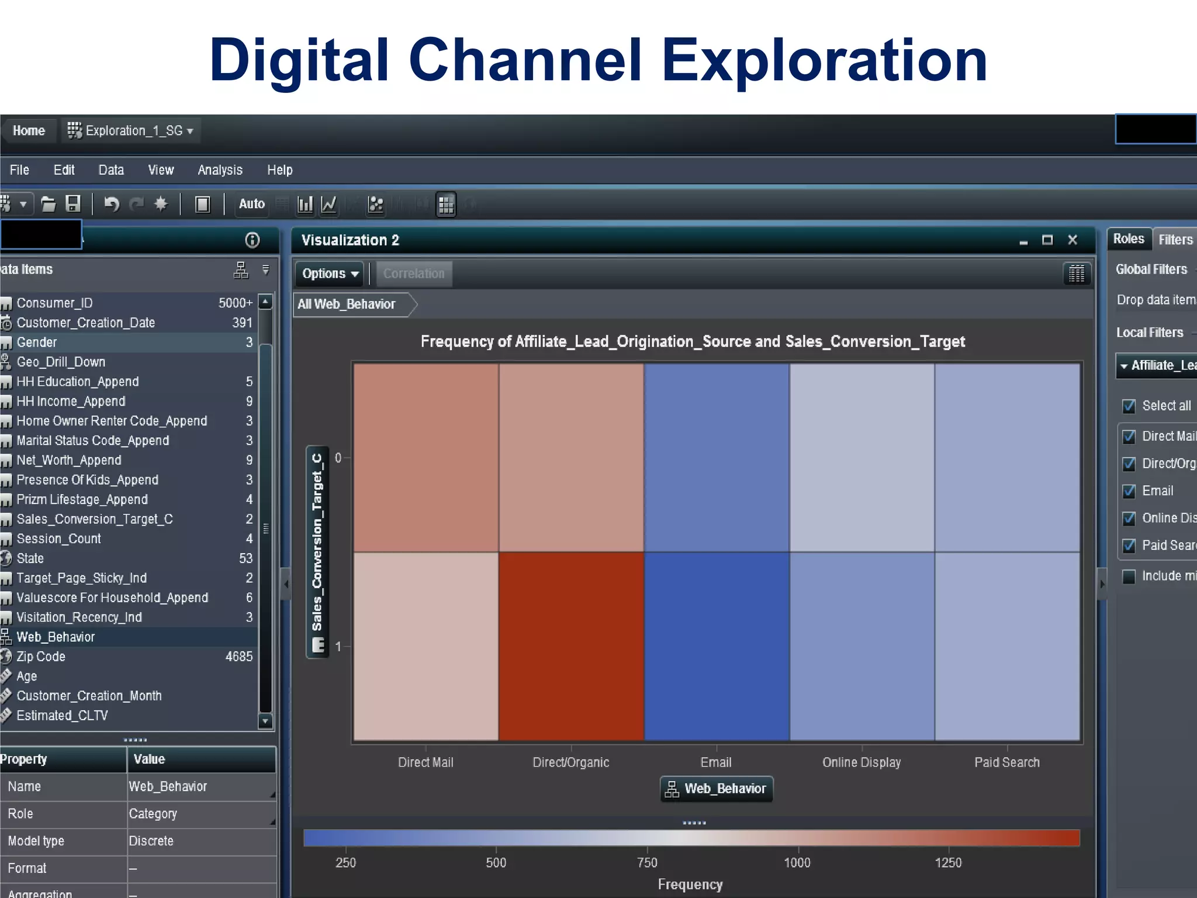Switch to the Filters tab
1197x898 pixels.
point(1175,240)
